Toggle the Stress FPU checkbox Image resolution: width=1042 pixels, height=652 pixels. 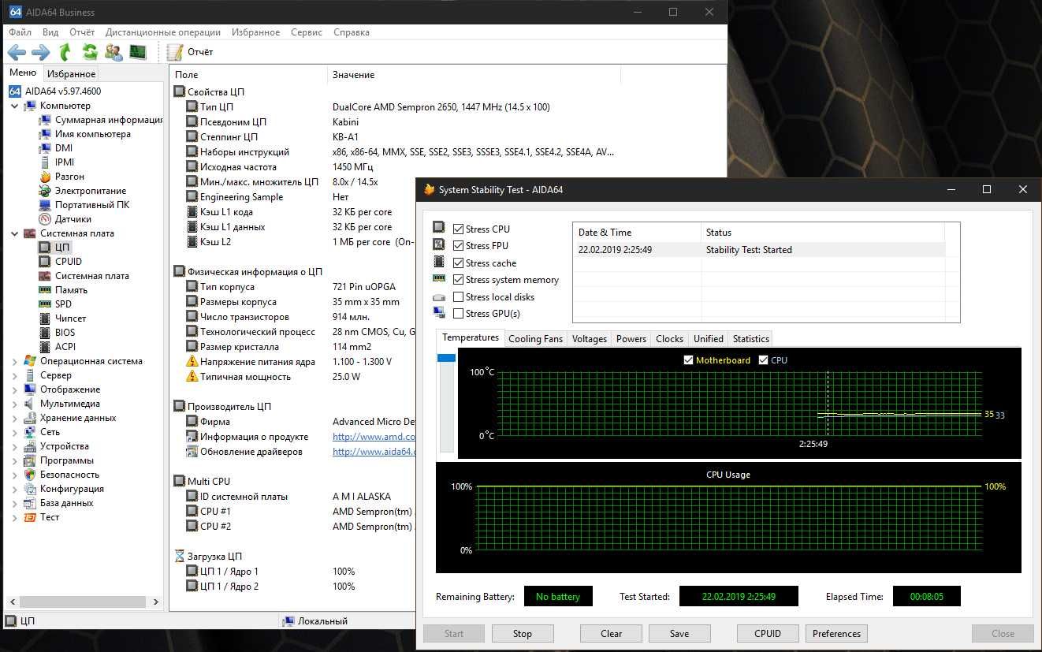[x=459, y=246]
